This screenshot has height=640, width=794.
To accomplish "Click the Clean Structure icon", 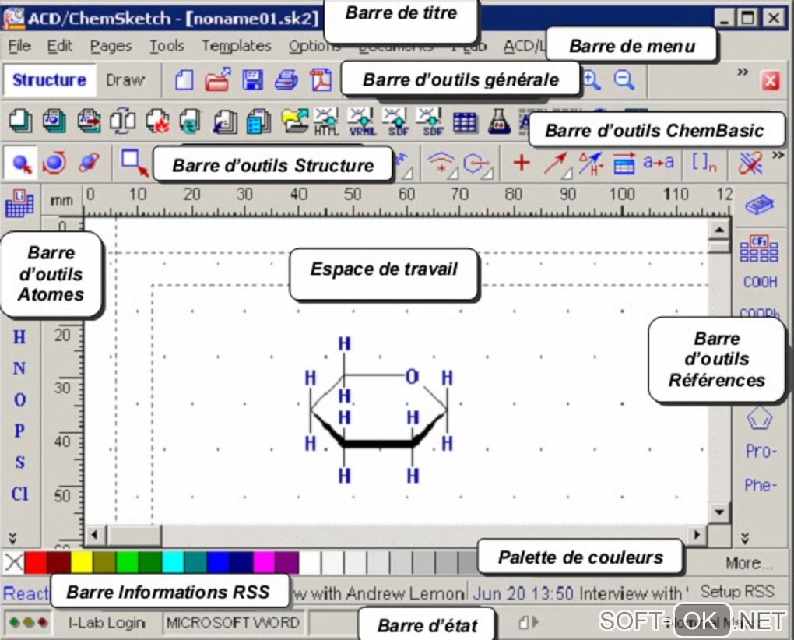I will (x=750, y=164).
